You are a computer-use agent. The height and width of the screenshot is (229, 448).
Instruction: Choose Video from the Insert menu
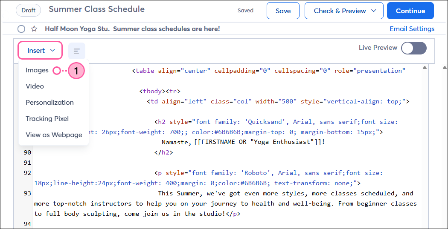[x=35, y=86]
